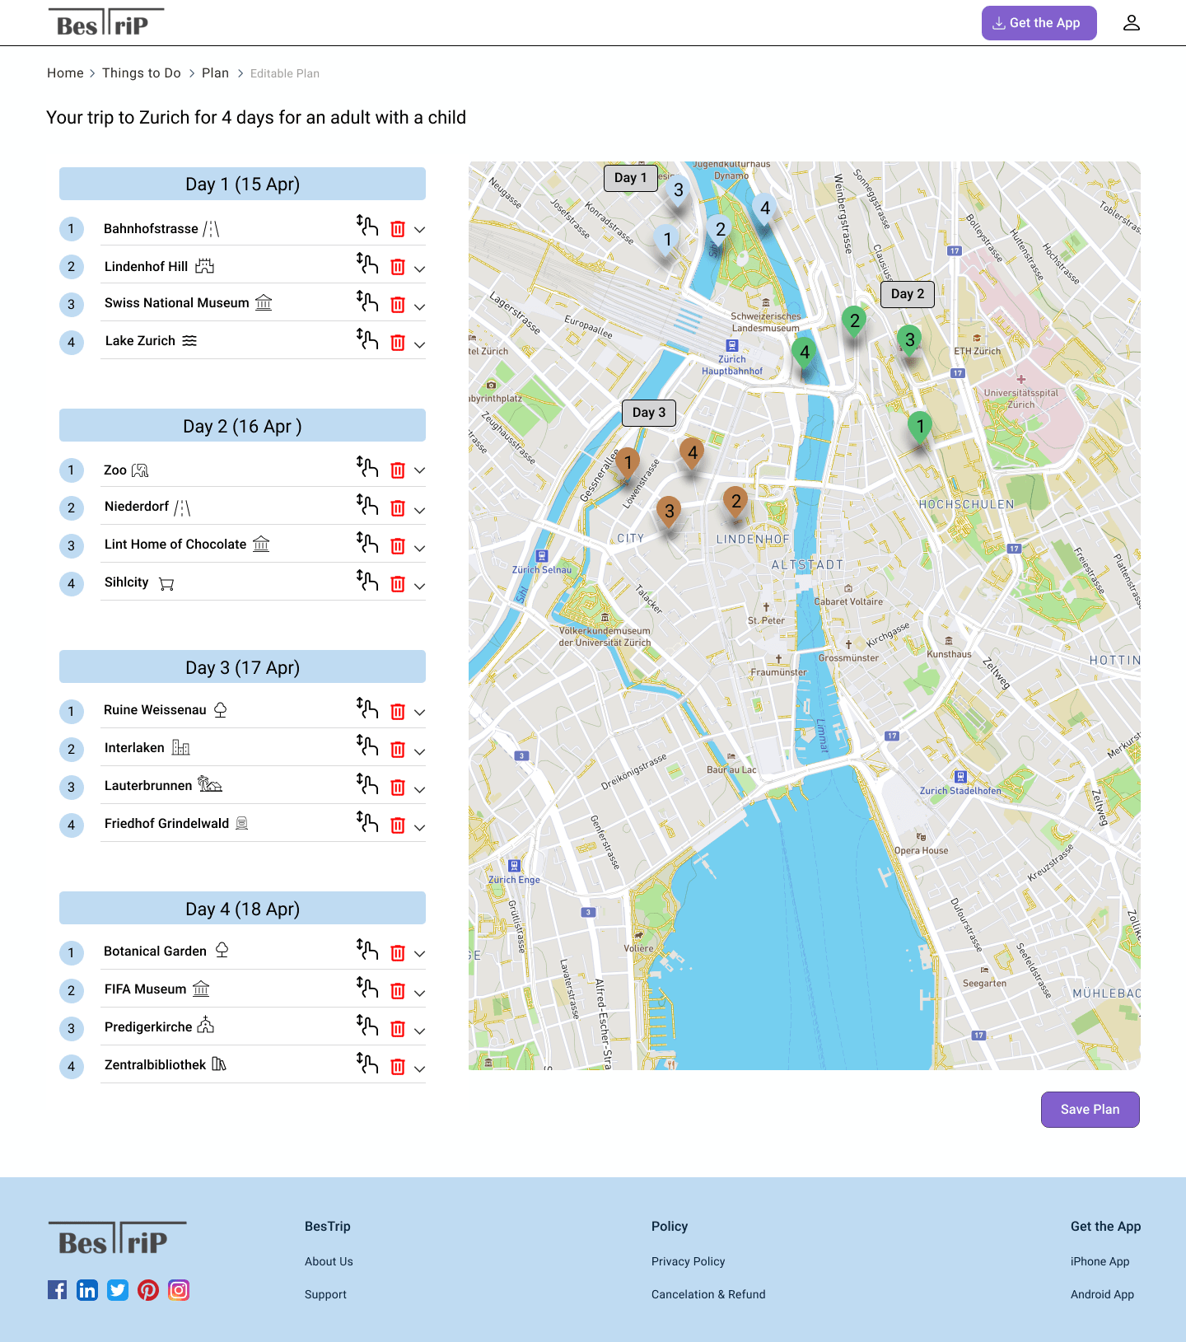Click Lauterbrunnen entry name

coord(148,786)
